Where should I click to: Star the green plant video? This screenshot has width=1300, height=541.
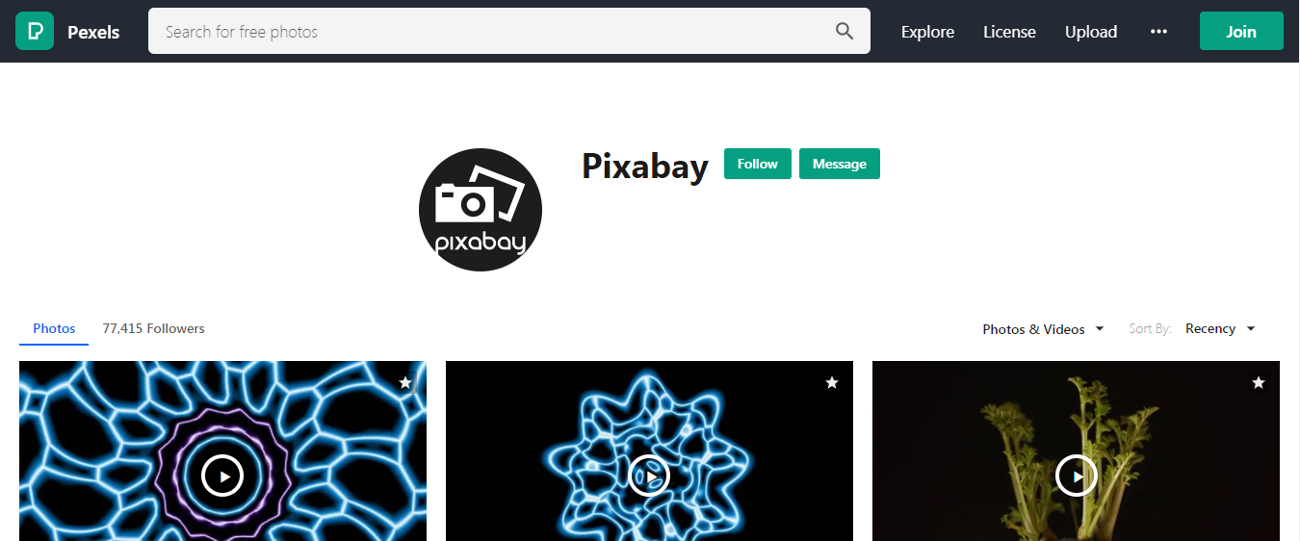click(x=1258, y=383)
